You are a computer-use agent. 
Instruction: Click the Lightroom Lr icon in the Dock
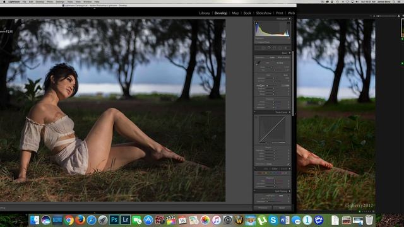pyautogui.click(x=126, y=220)
